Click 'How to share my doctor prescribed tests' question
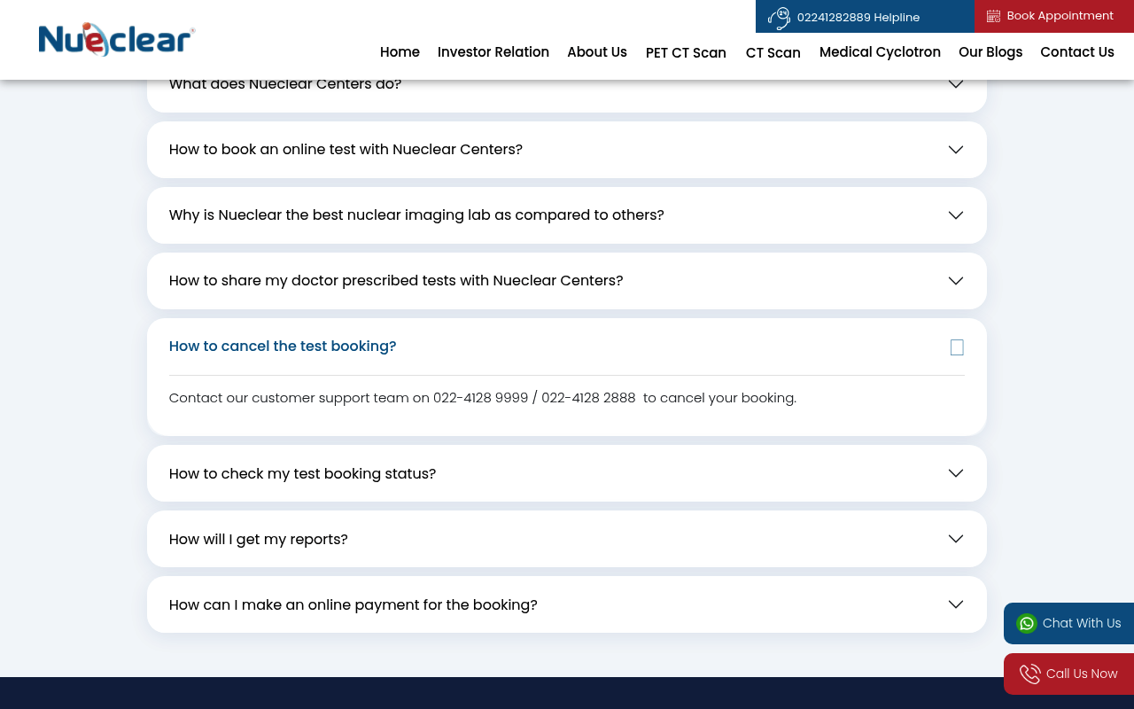Screen dimensions: 1134x709 pos(396,281)
